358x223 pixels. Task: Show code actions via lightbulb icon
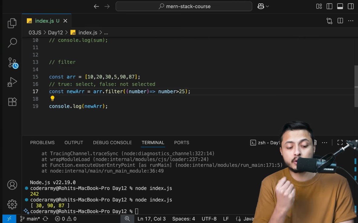click(x=53, y=98)
